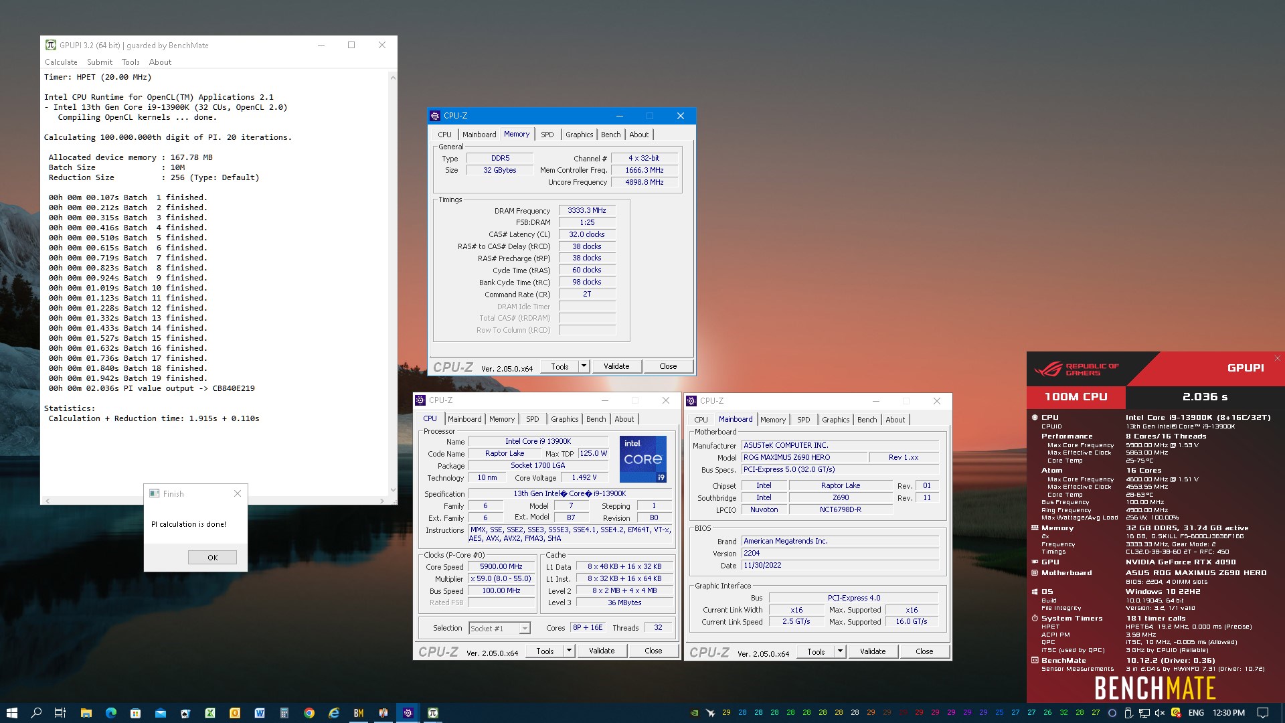Click OK in Finish dialog
The width and height of the screenshot is (1285, 723).
[x=212, y=557]
